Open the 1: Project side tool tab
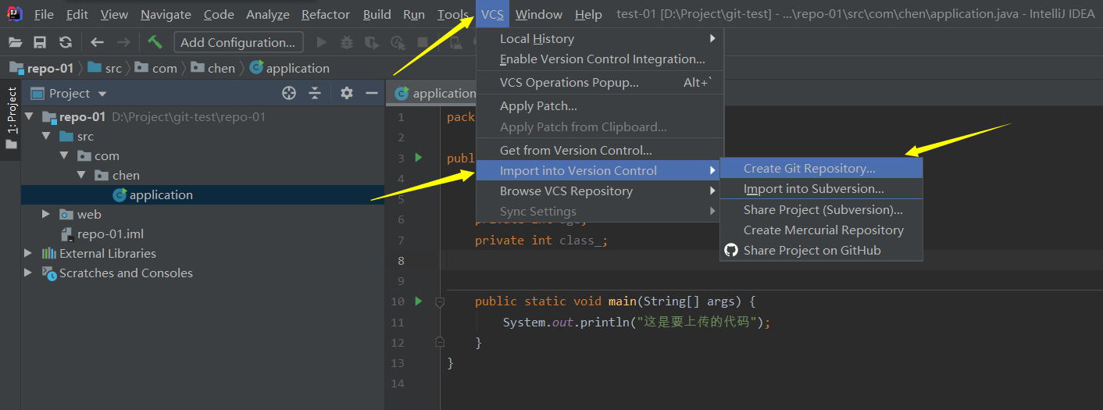 (11, 119)
